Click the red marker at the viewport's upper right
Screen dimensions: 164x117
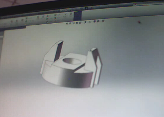139,22
